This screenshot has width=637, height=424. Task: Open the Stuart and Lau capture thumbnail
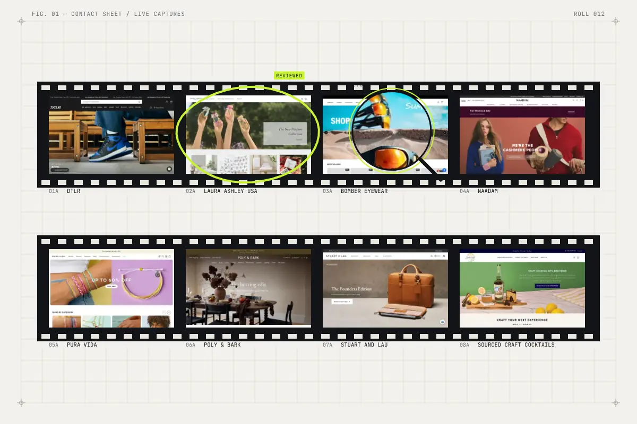click(385, 288)
